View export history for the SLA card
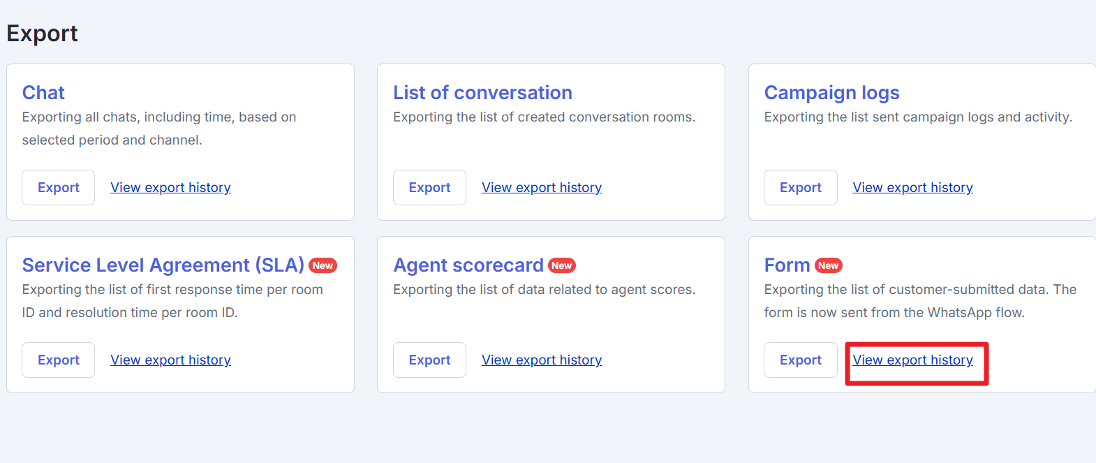Screen dimensions: 1096x463 coord(170,360)
